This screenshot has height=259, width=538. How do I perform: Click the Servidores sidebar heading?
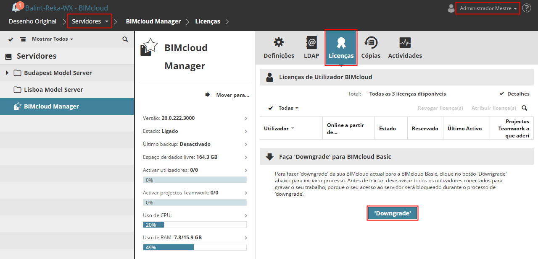37,56
